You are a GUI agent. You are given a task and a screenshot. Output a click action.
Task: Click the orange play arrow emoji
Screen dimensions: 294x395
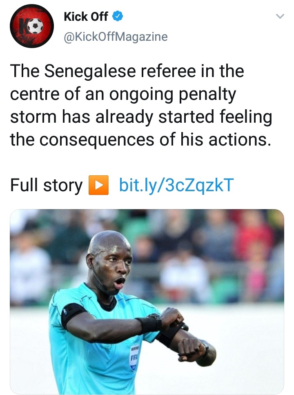[x=99, y=185]
